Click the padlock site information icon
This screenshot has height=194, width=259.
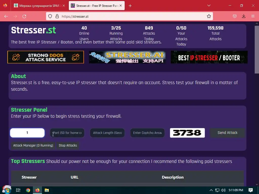click(57, 16)
